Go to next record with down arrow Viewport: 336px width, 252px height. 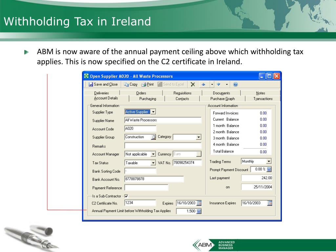[x=218, y=84]
